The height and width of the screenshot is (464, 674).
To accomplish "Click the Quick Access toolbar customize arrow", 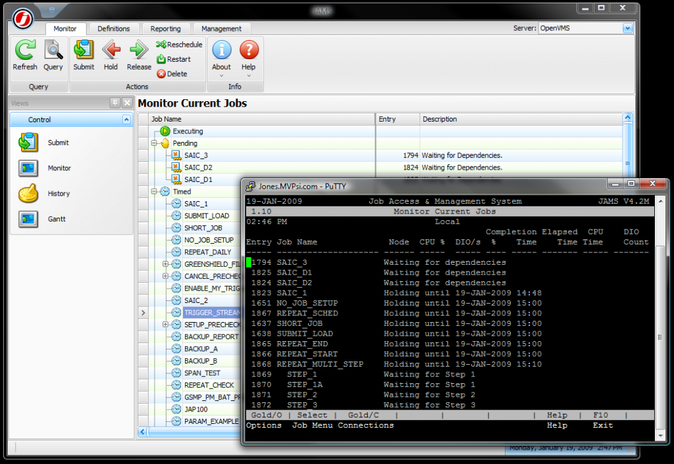I will (x=51, y=10).
